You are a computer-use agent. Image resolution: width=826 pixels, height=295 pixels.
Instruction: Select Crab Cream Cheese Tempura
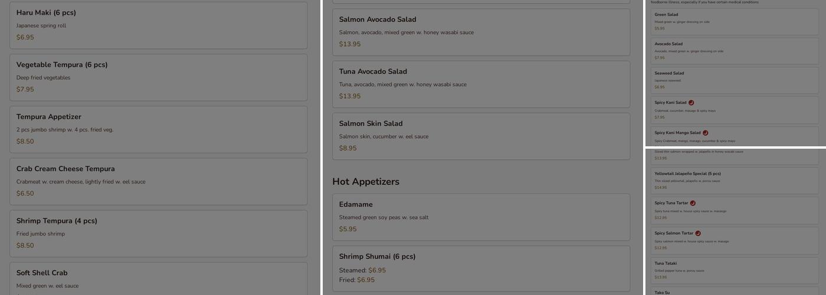point(158,181)
